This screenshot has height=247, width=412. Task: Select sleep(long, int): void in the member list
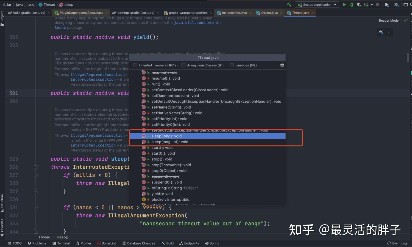pos(170,142)
